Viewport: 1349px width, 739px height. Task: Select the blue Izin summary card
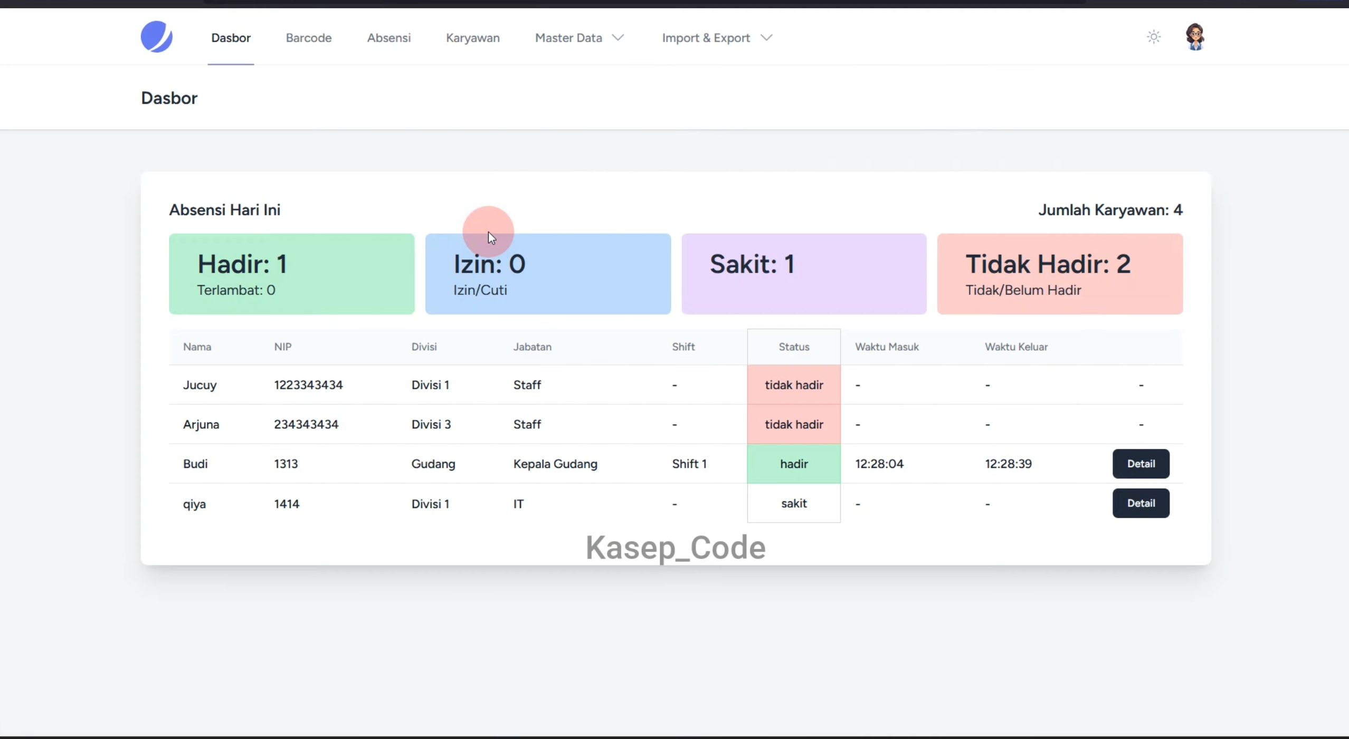pyautogui.click(x=548, y=274)
